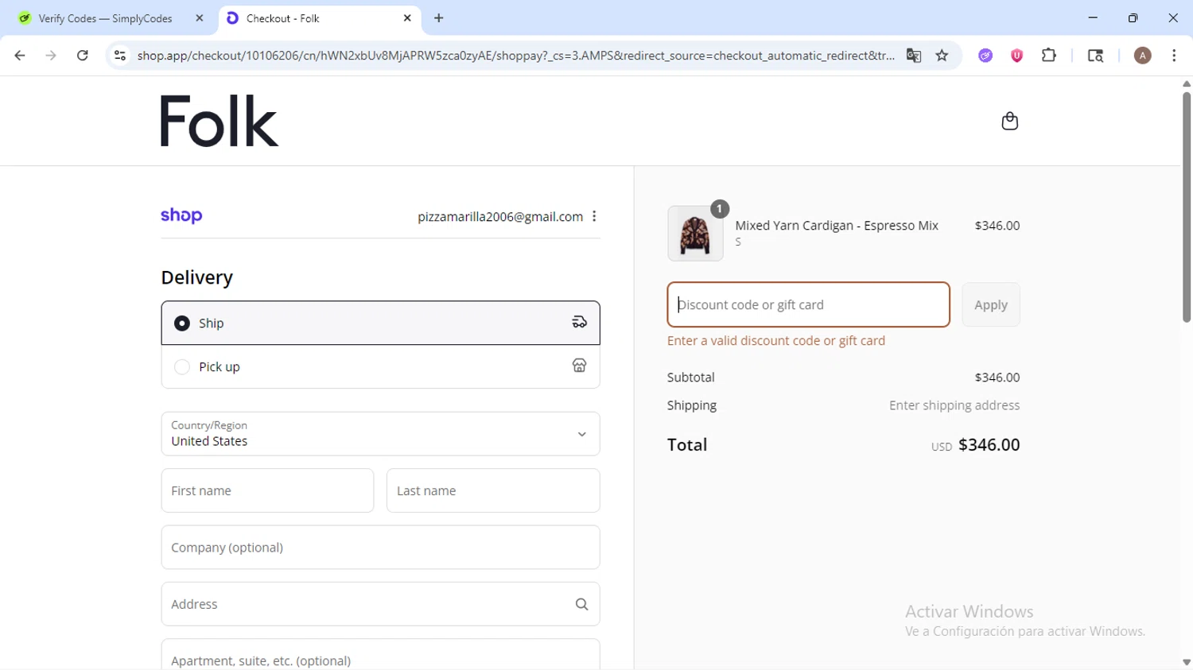
Task: Open the translate page icon
Action: click(914, 56)
